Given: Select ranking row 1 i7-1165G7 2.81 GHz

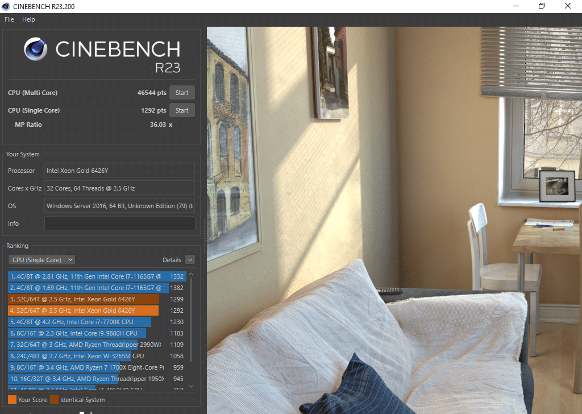Looking at the screenshot, I should tap(96, 276).
